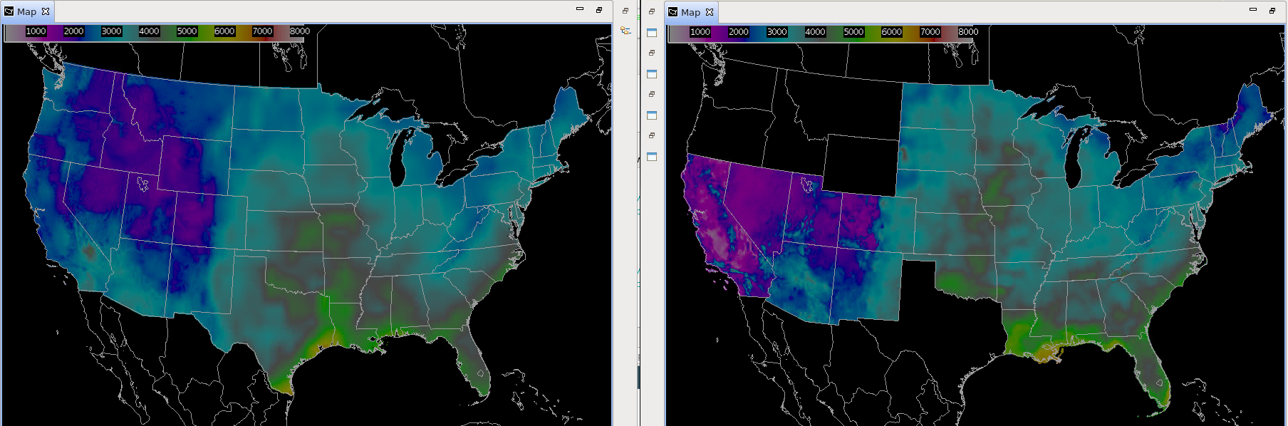Click the 3000 label on right color bar

[x=777, y=32]
